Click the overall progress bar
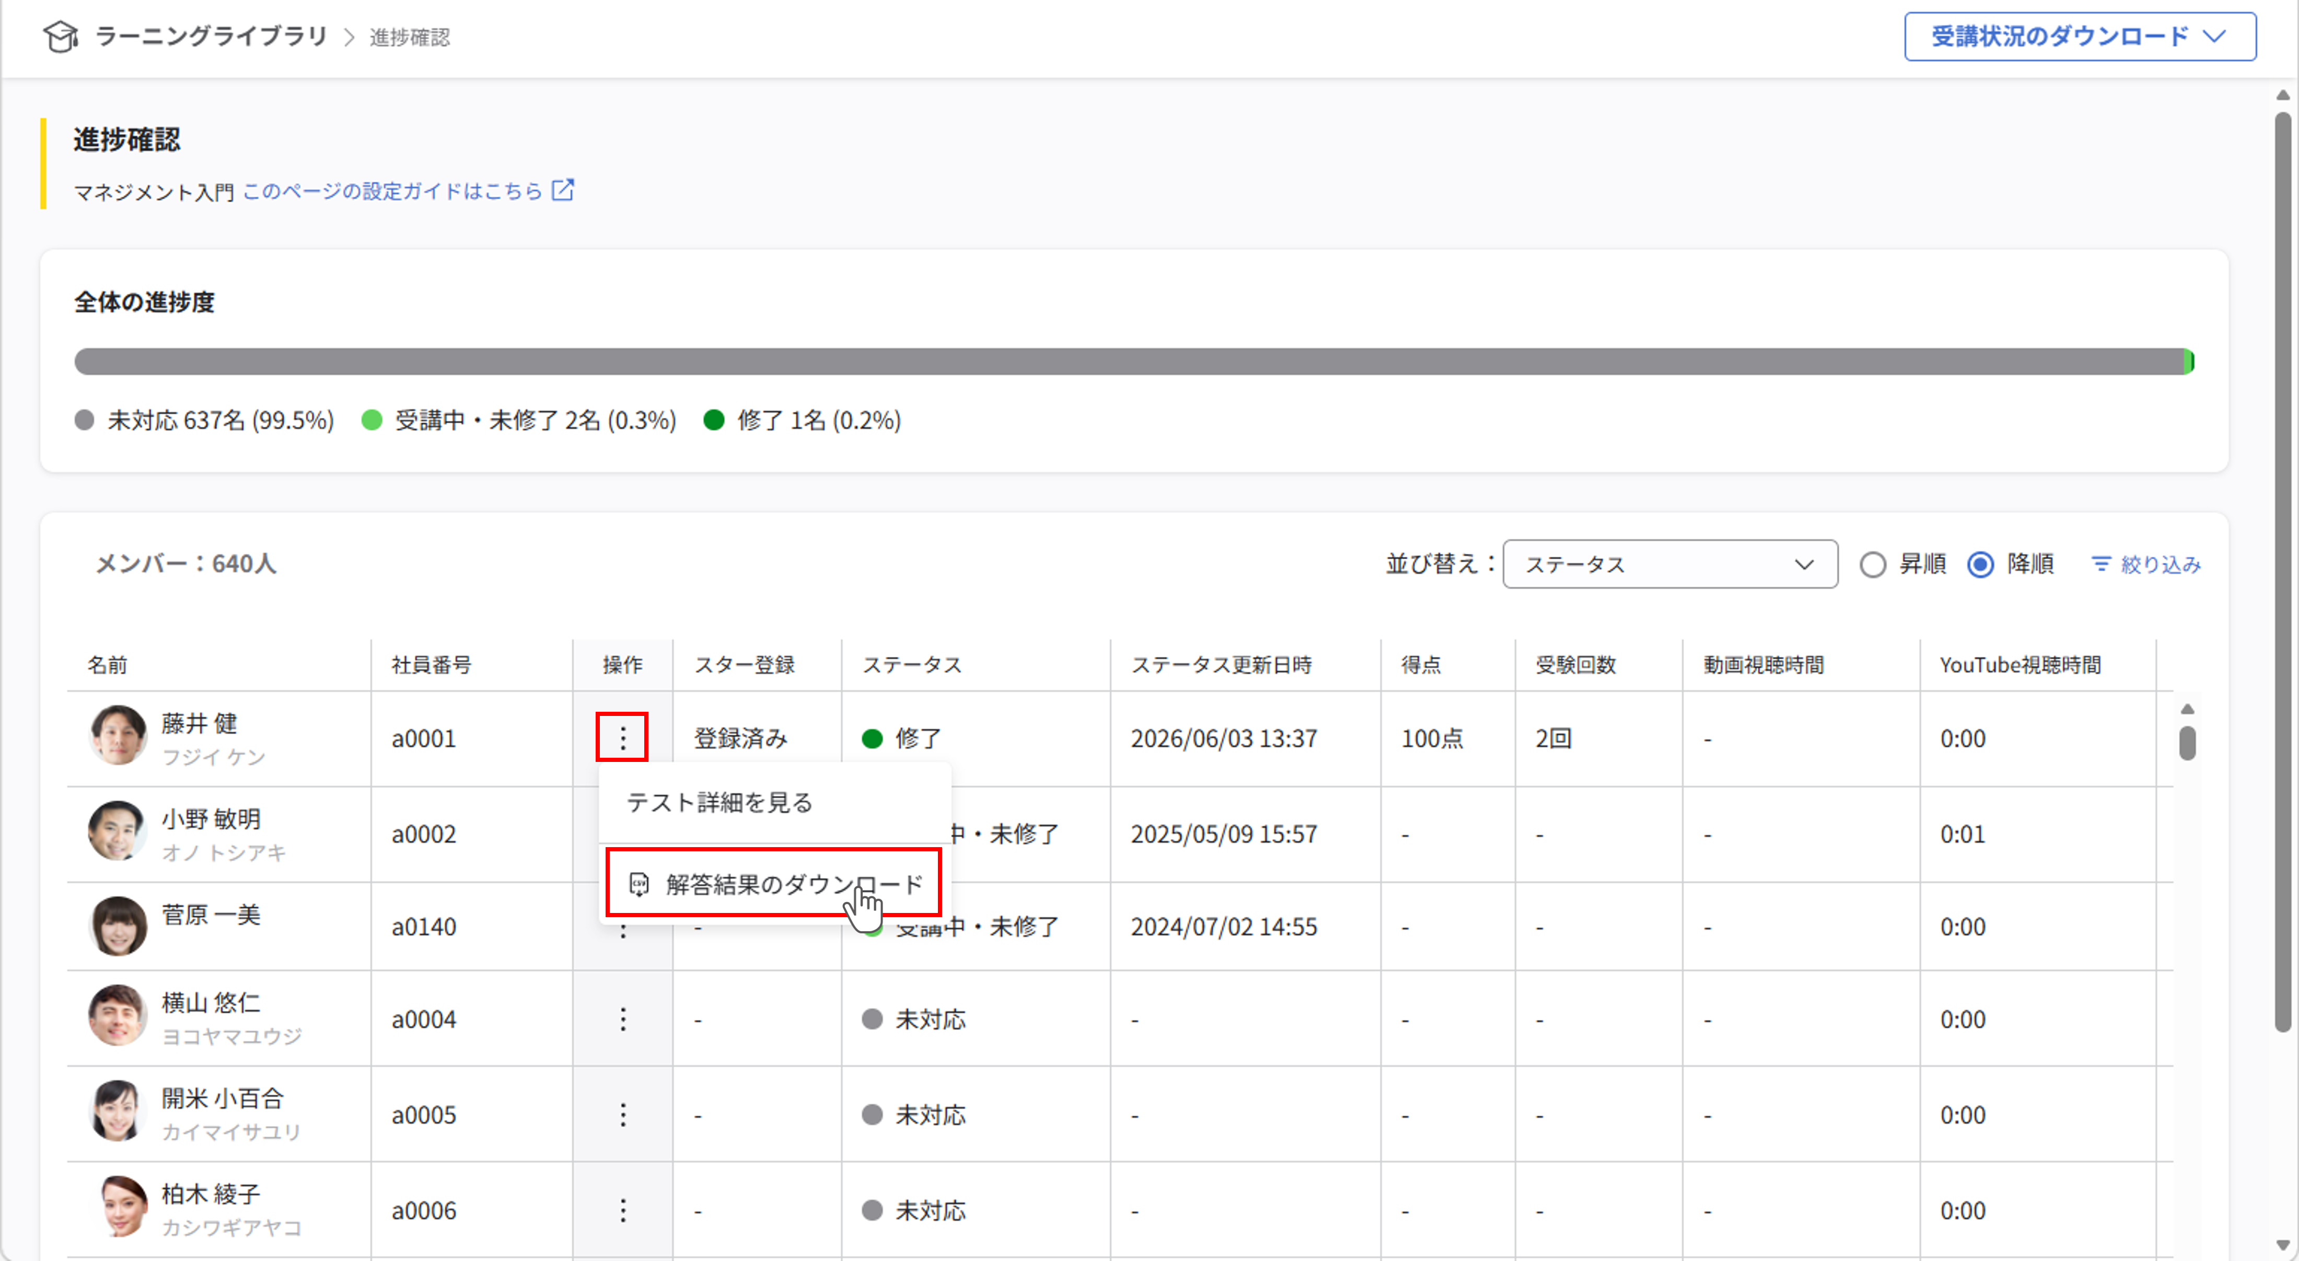2299x1261 pixels. click(x=1134, y=362)
